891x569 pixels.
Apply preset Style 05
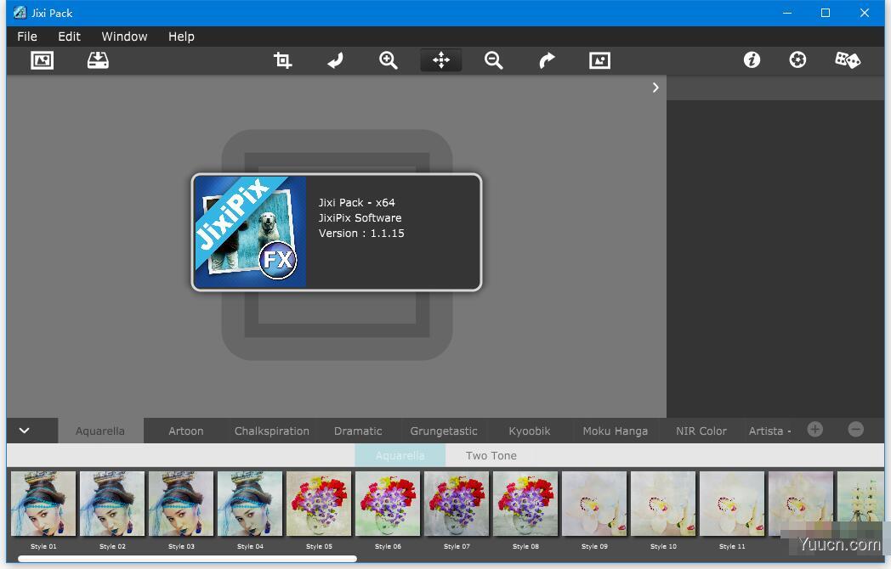point(319,504)
